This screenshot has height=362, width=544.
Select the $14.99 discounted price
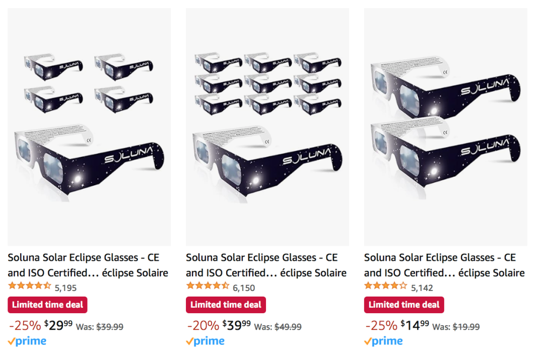(415, 325)
